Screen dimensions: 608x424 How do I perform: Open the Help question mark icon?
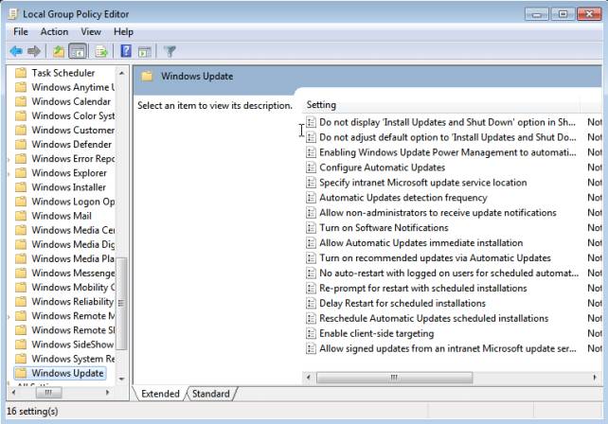126,51
